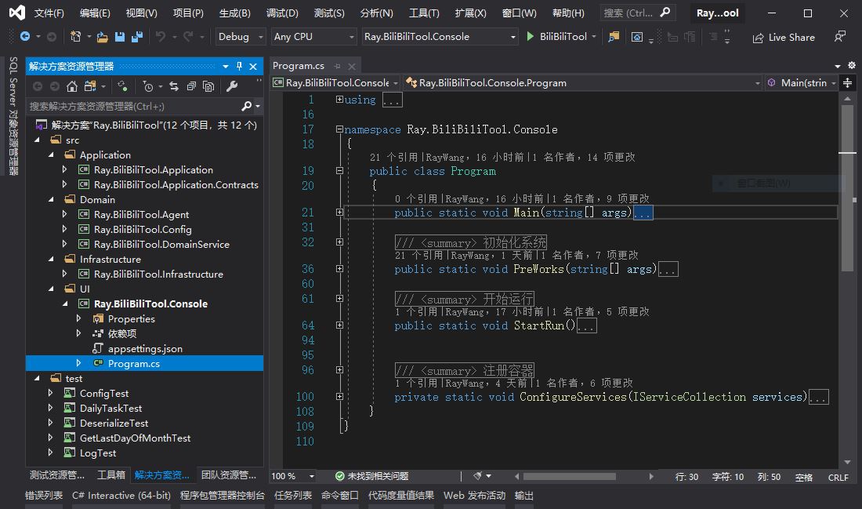Viewport: 862px width, 509px height.
Task: Open the gear settings icon above the editor
Action: 852,65
